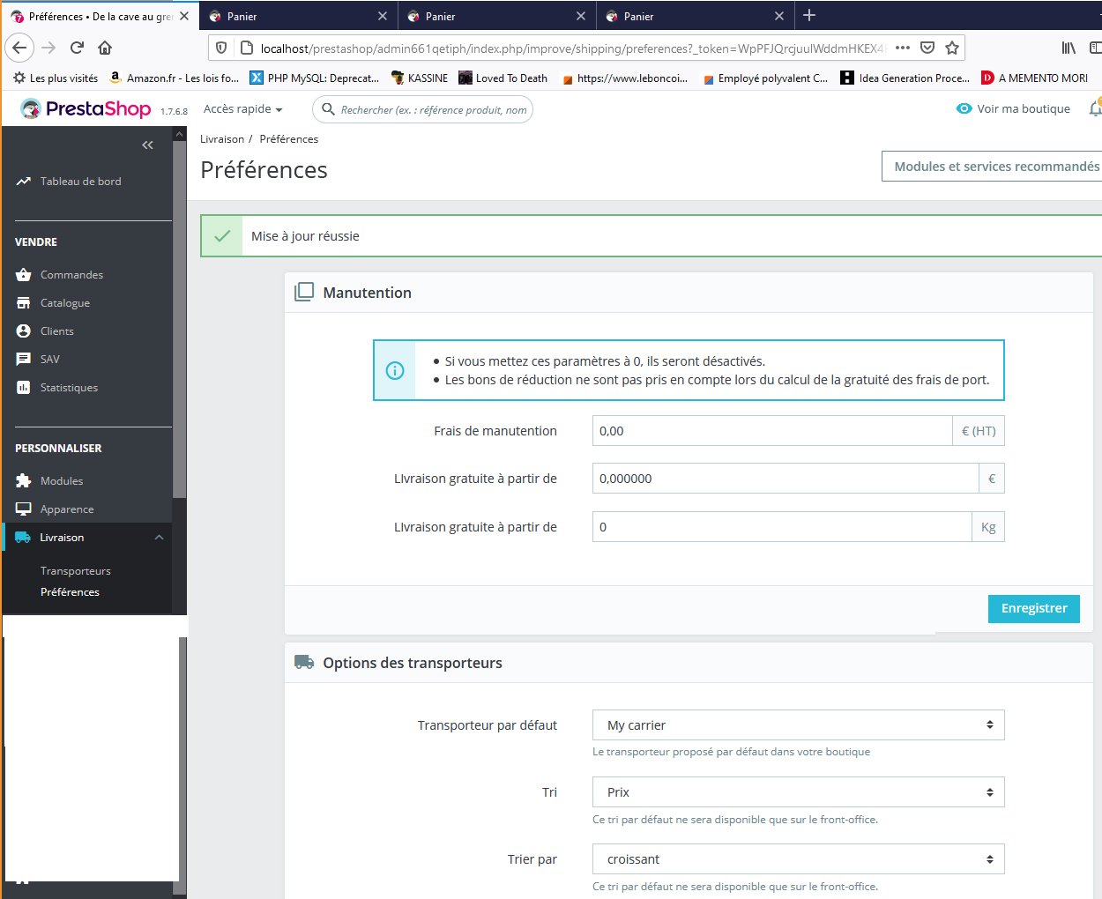This screenshot has height=899, width=1102.
Task: Close the Préférences browser tab
Action: pyautogui.click(x=183, y=16)
